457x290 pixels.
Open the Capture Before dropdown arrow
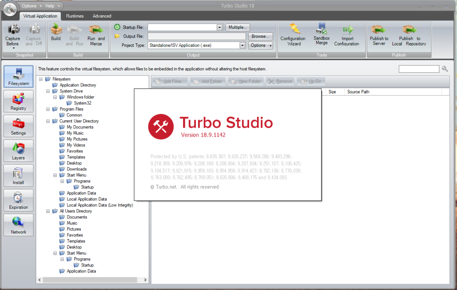tap(13, 48)
